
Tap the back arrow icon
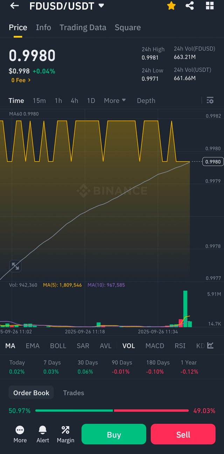click(x=14, y=6)
